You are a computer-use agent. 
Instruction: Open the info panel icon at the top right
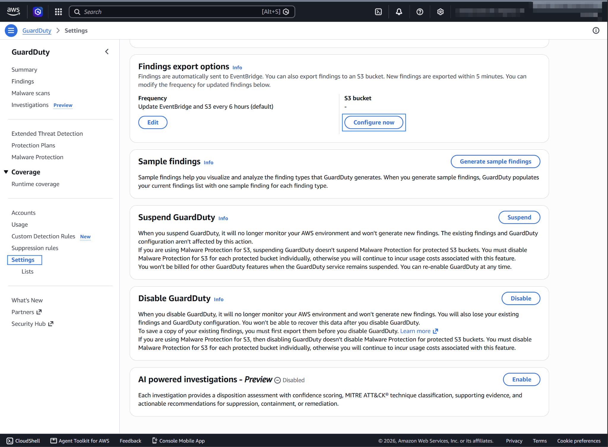tap(596, 31)
